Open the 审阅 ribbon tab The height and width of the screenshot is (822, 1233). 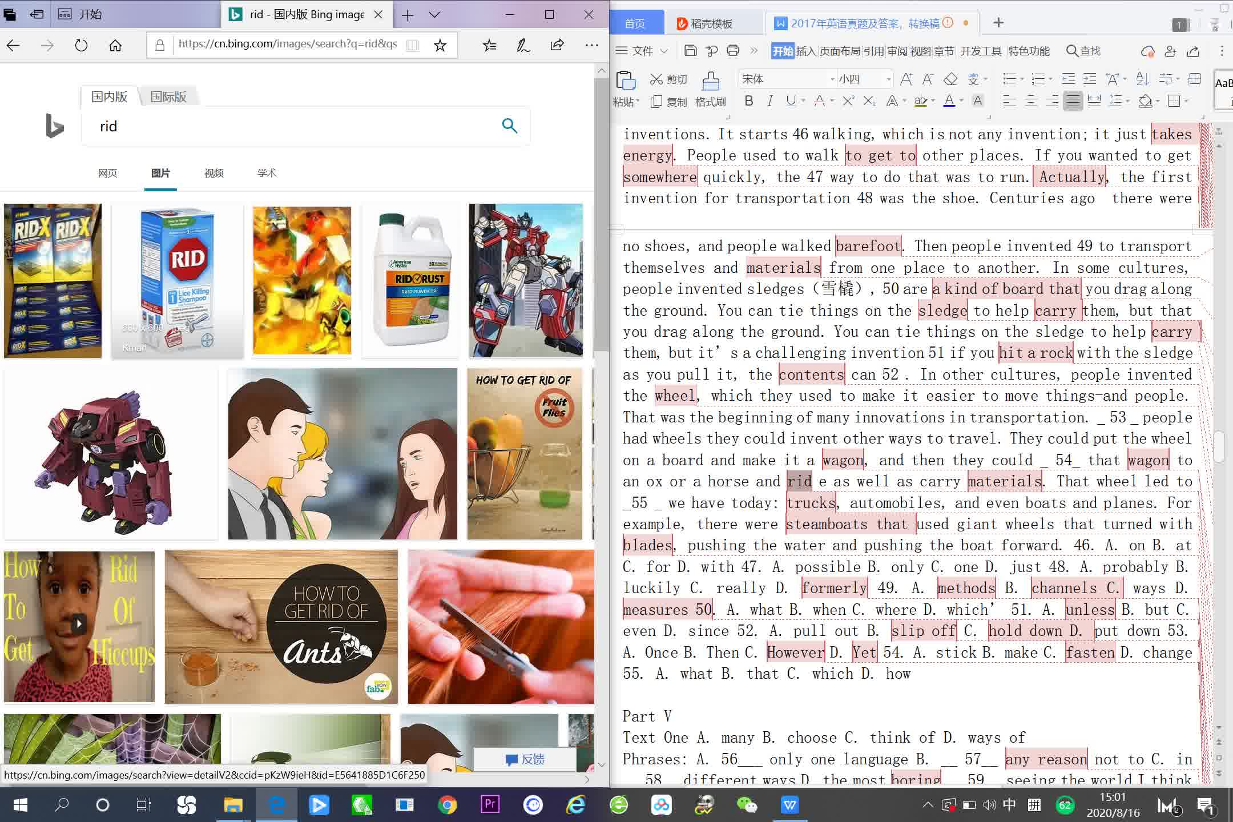[897, 51]
